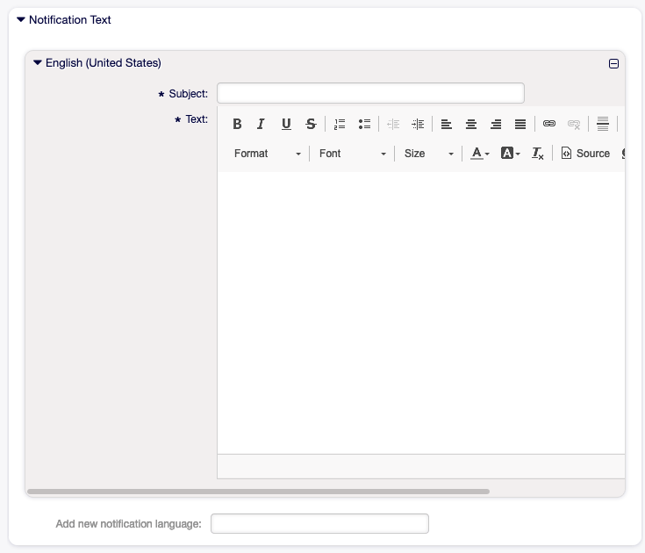Open the Format dropdown

pos(268,154)
